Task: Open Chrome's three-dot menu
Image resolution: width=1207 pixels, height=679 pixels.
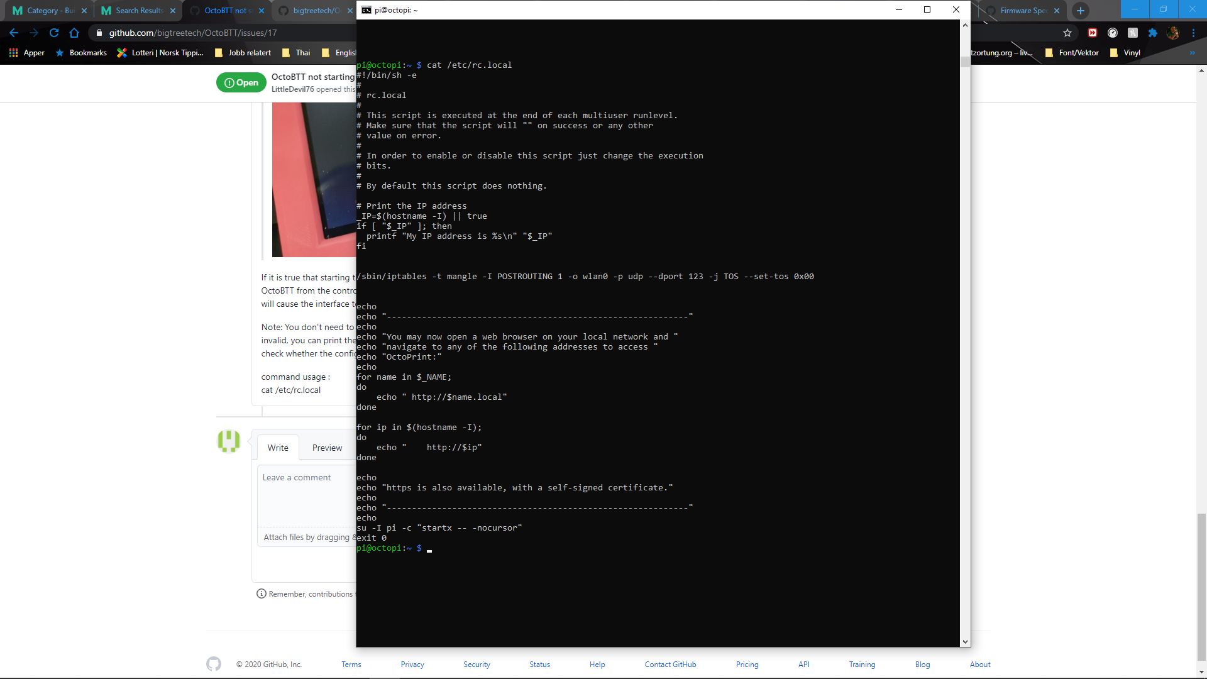Action: 1194,33
